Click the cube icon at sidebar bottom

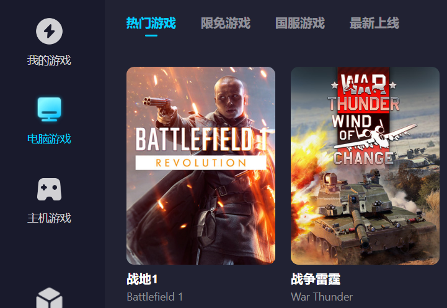[50, 297]
